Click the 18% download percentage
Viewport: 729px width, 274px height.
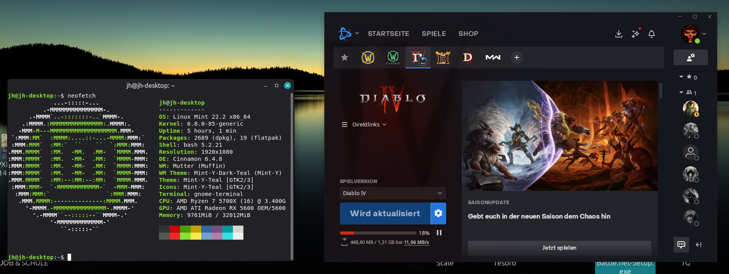424,233
